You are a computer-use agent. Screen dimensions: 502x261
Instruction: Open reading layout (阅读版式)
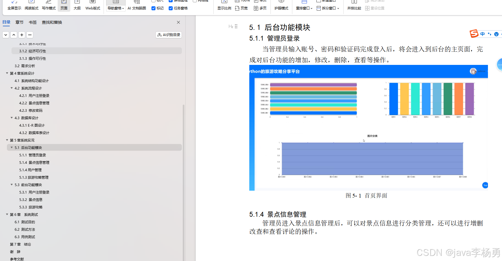point(32,5)
